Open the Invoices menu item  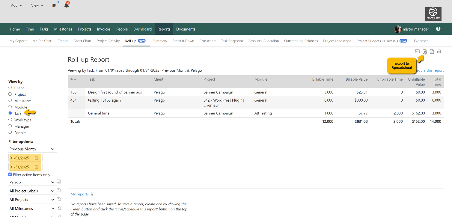104,29
